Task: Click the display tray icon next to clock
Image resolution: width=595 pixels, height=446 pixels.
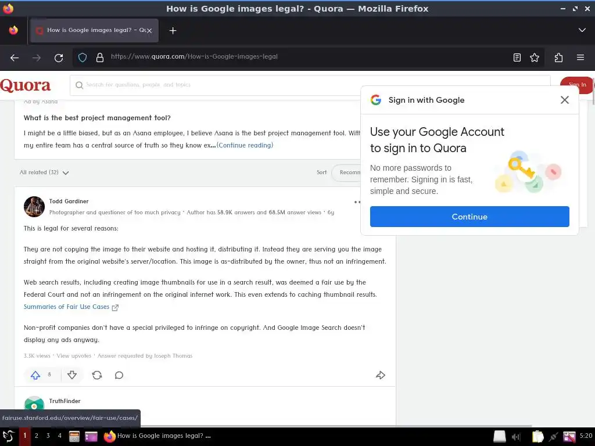Action: pos(569,437)
